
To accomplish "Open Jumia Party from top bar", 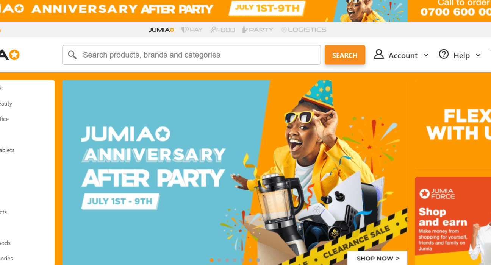I will pos(258,30).
